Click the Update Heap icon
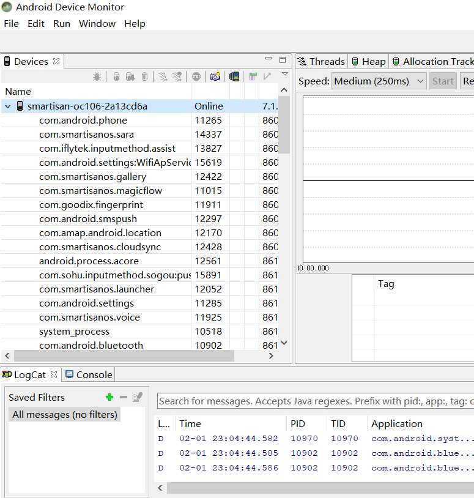This screenshot has height=498, width=474. click(117, 76)
